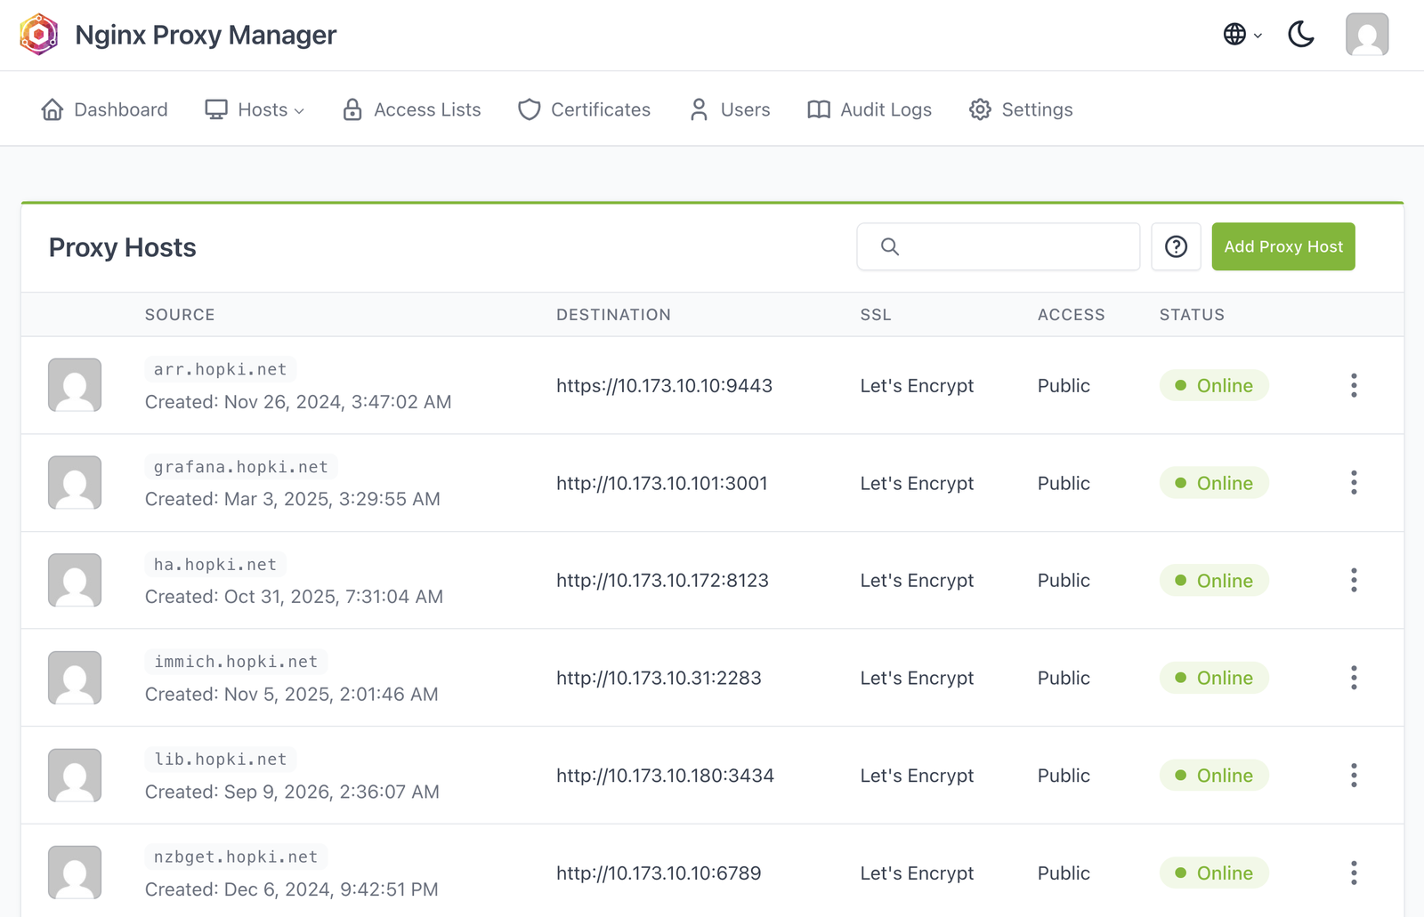Click the SOURCE column header
This screenshot has width=1424, height=917.
point(180,315)
